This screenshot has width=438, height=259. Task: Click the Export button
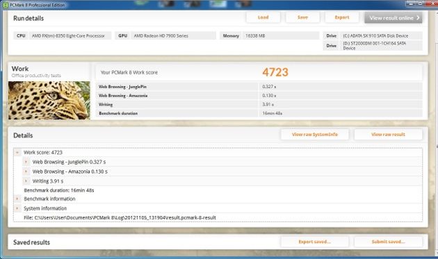[x=342, y=17]
